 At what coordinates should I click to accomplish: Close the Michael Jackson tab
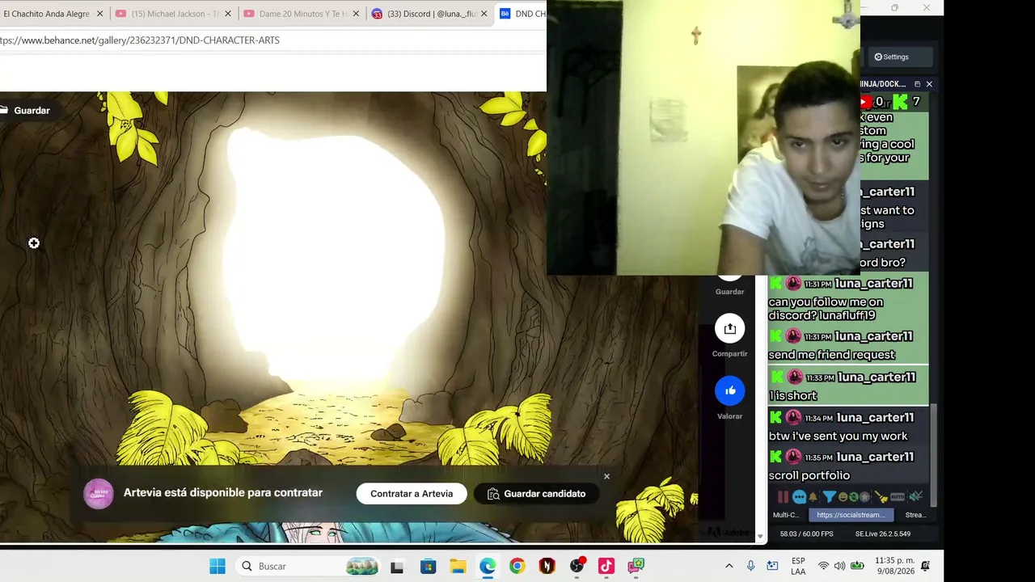tap(228, 14)
